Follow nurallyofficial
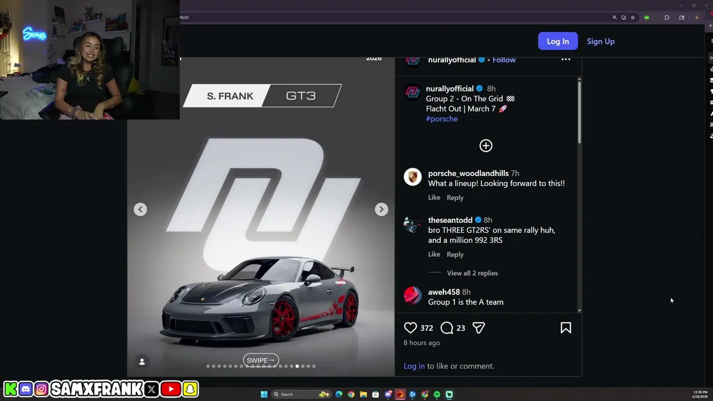 pos(504,60)
